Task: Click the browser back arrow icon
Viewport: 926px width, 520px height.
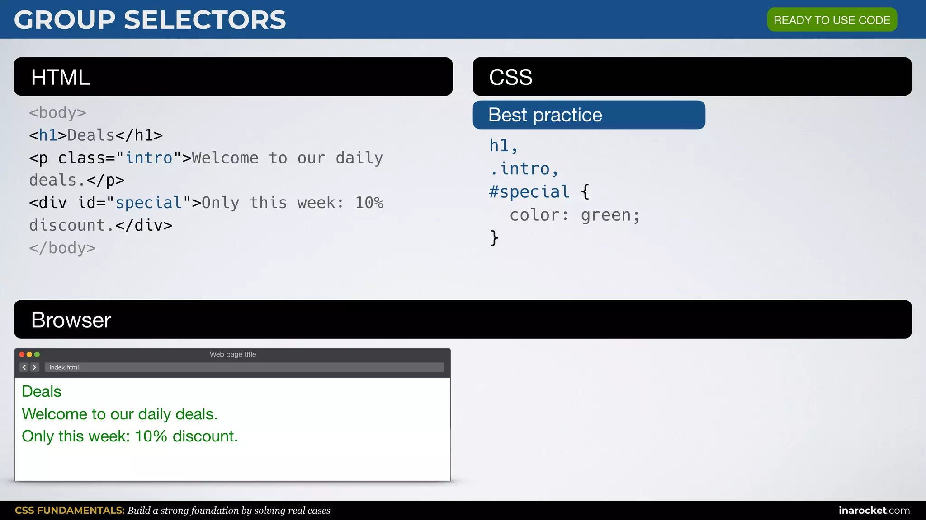Action: (x=24, y=367)
